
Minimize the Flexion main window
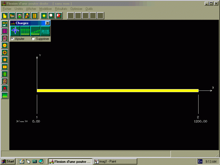206,4
